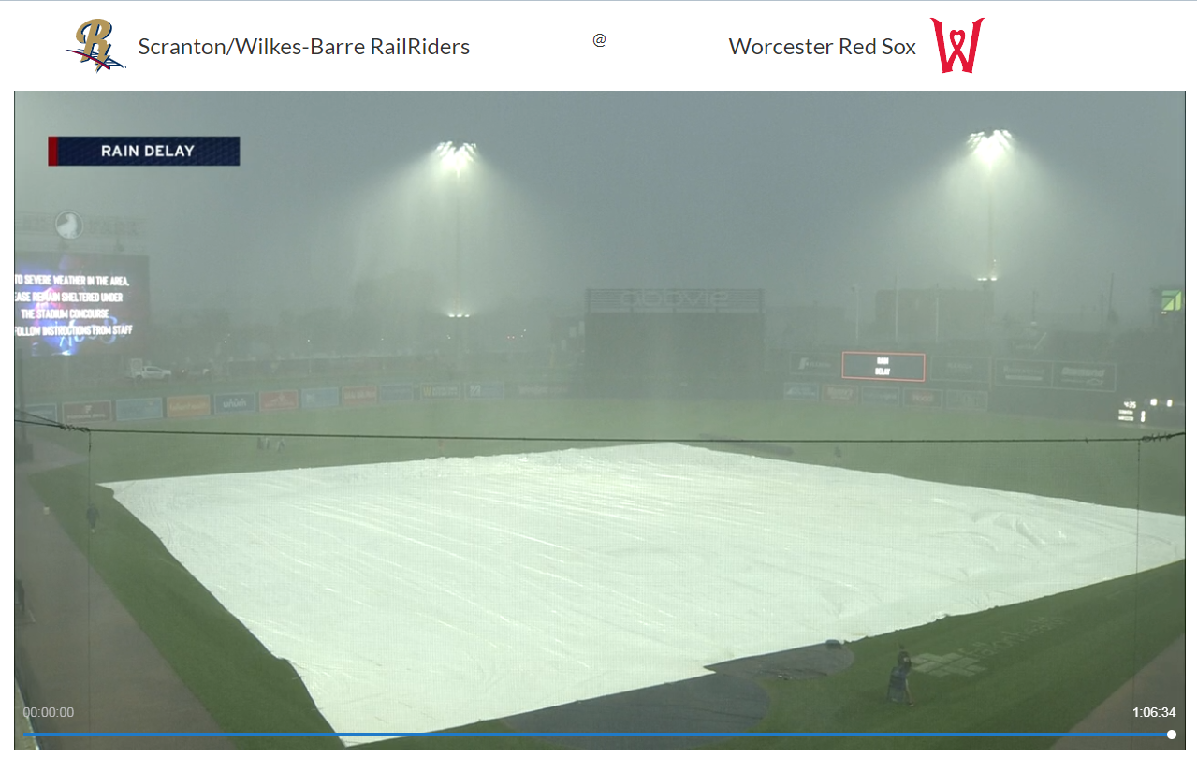Seek to the middle of the blue progress bar
Viewport: 1197px width, 757px height.
tap(598, 735)
